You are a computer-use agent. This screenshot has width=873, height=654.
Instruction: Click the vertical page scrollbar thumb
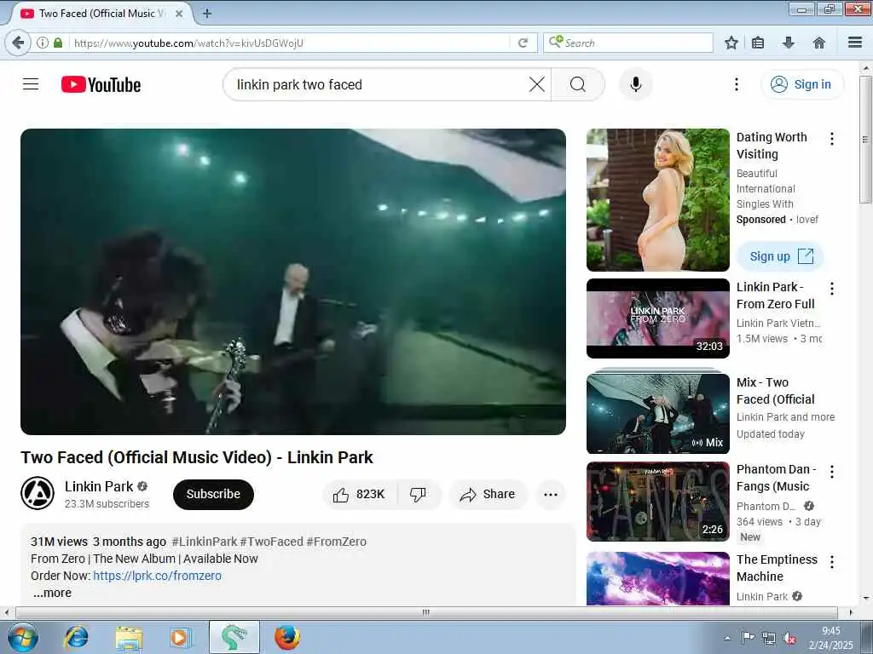[865, 139]
